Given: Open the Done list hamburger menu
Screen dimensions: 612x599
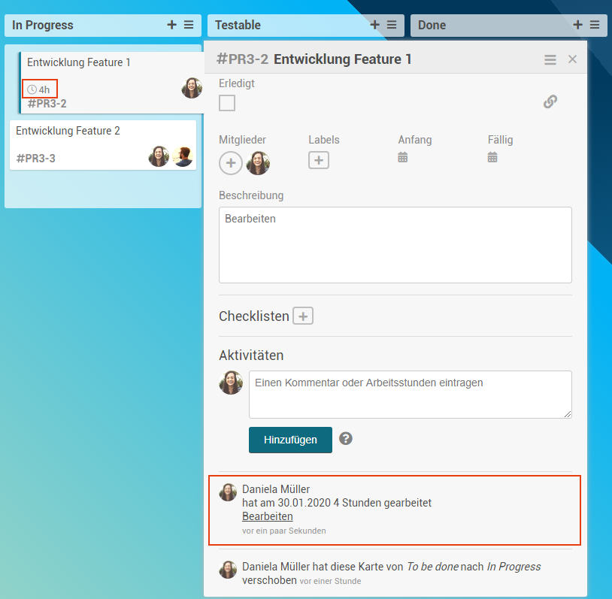Looking at the screenshot, I should coord(594,25).
